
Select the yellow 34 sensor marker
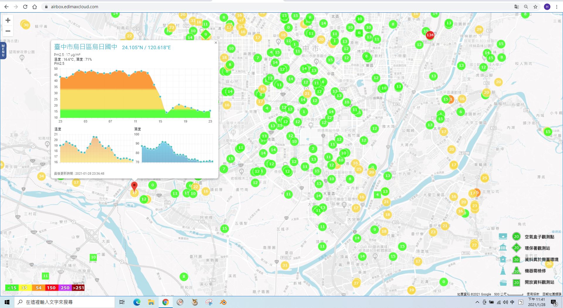click(x=41, y=176)
